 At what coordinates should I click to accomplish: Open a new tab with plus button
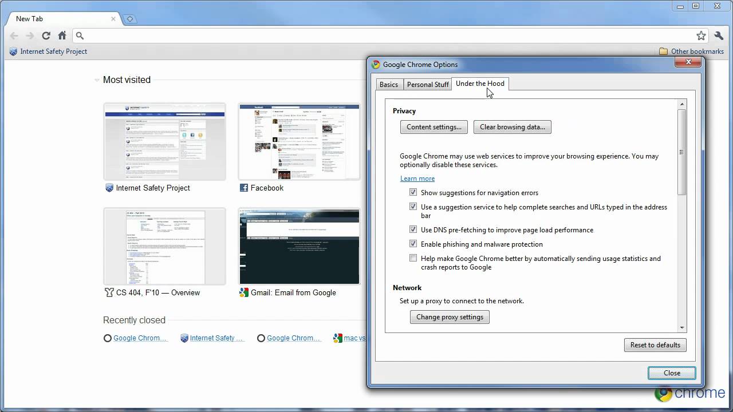tap(129, 19)
